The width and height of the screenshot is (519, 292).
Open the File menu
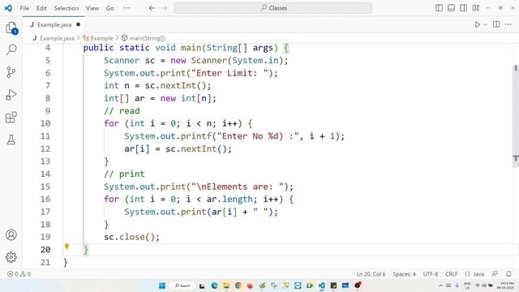click(x=24, y=8)
